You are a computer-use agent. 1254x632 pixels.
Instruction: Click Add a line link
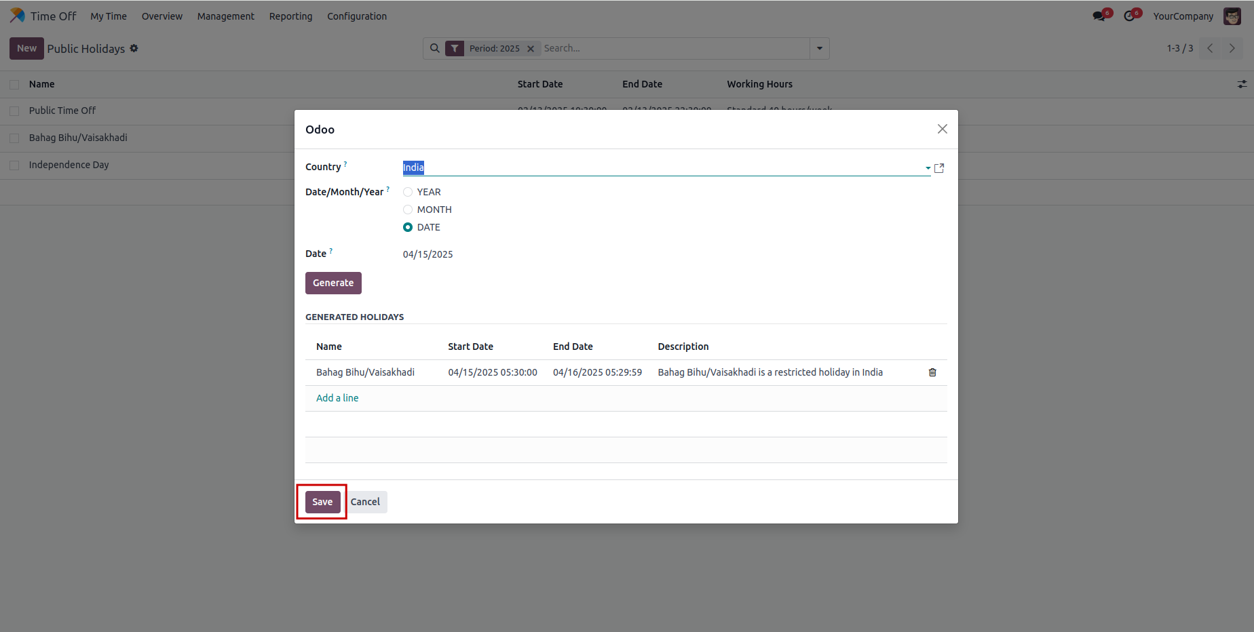pos(337,398)
